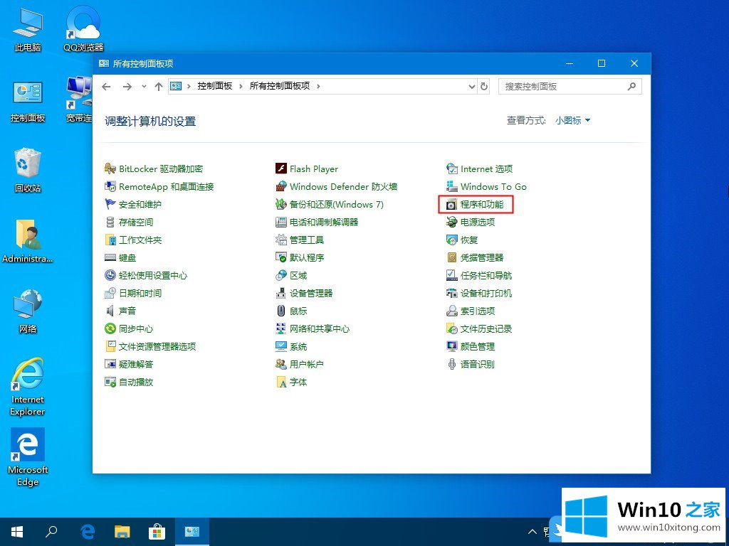Open the Flash Player icon

pos(280,168)
